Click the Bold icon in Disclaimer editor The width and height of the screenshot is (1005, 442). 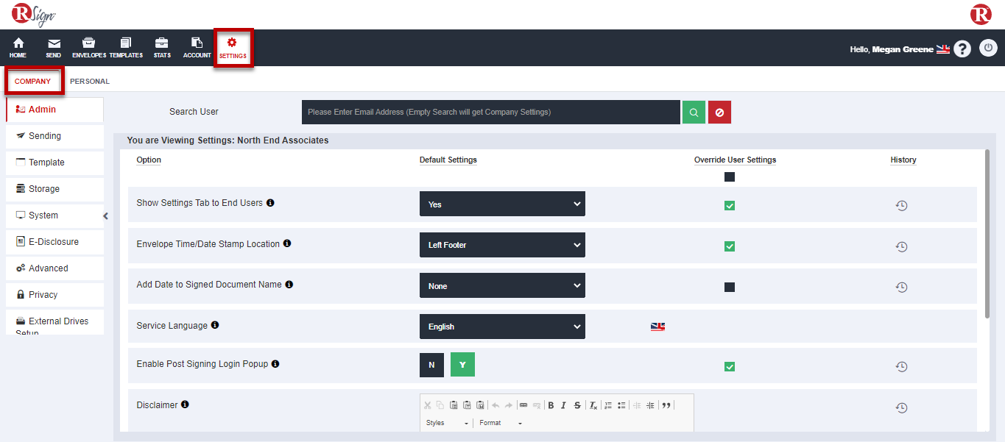[x=551, y=405]
